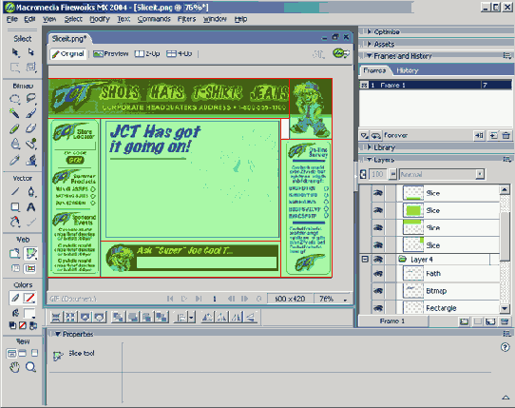Image resolution: width=515 pixels, height=408 pixels.
Task: Switch to Preview view
Action: pos(111,53)
